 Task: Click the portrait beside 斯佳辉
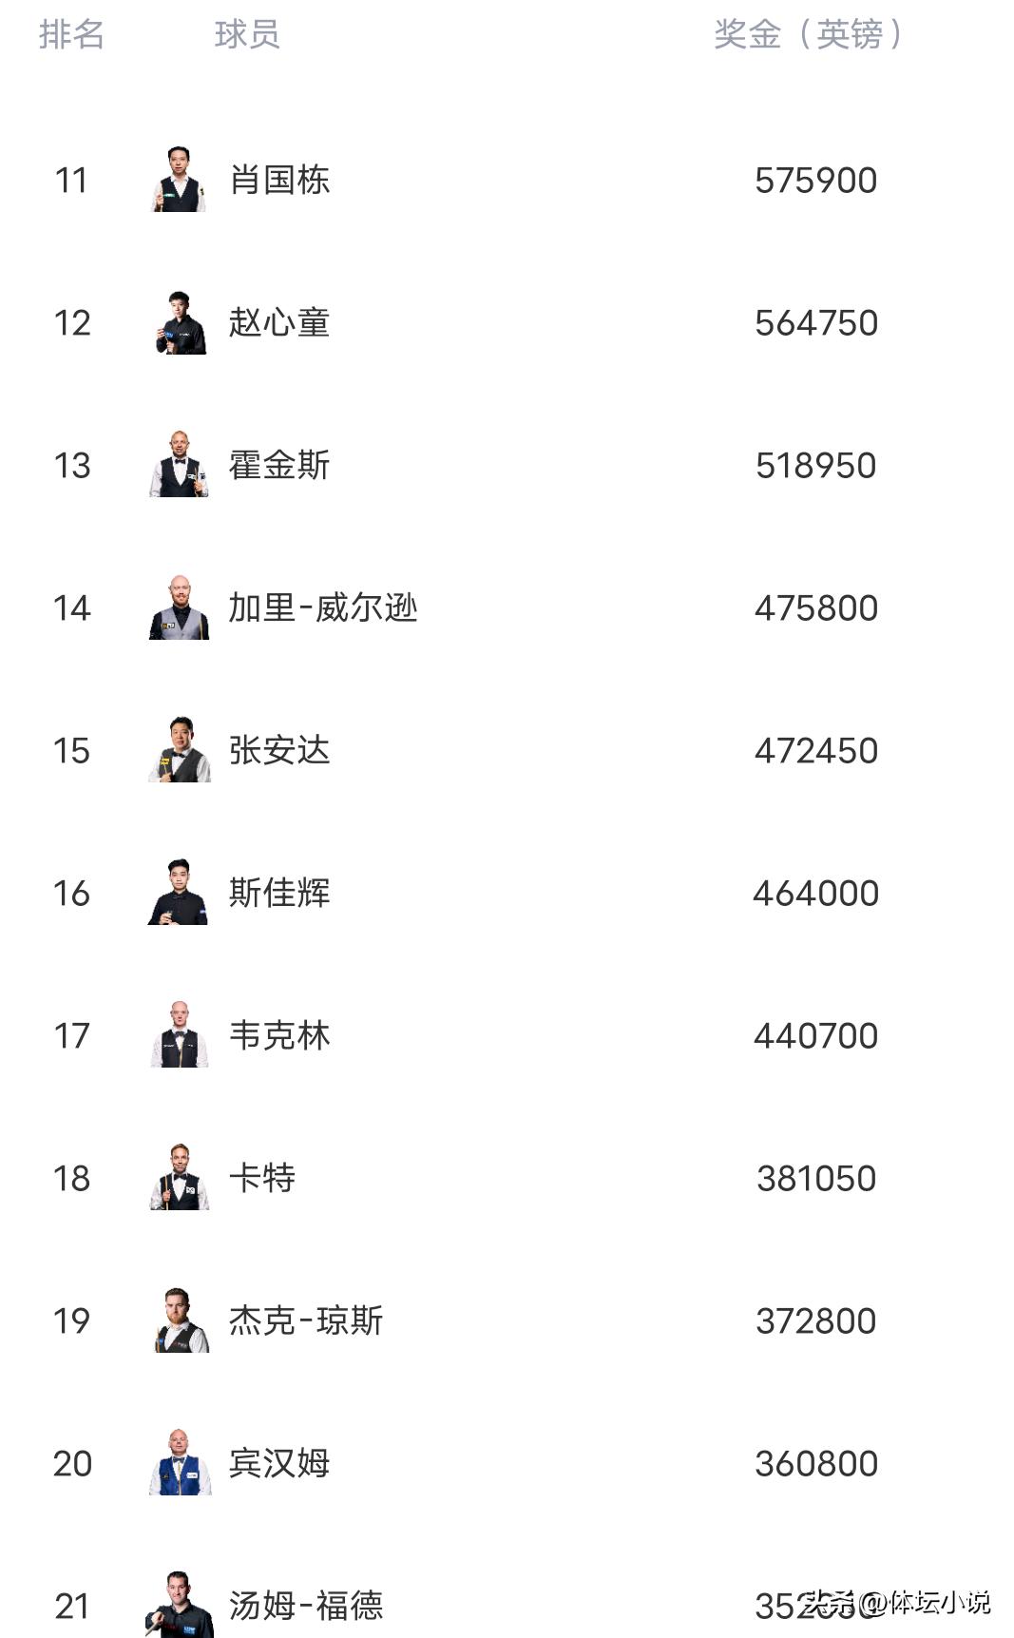click(x=178, y=893)
